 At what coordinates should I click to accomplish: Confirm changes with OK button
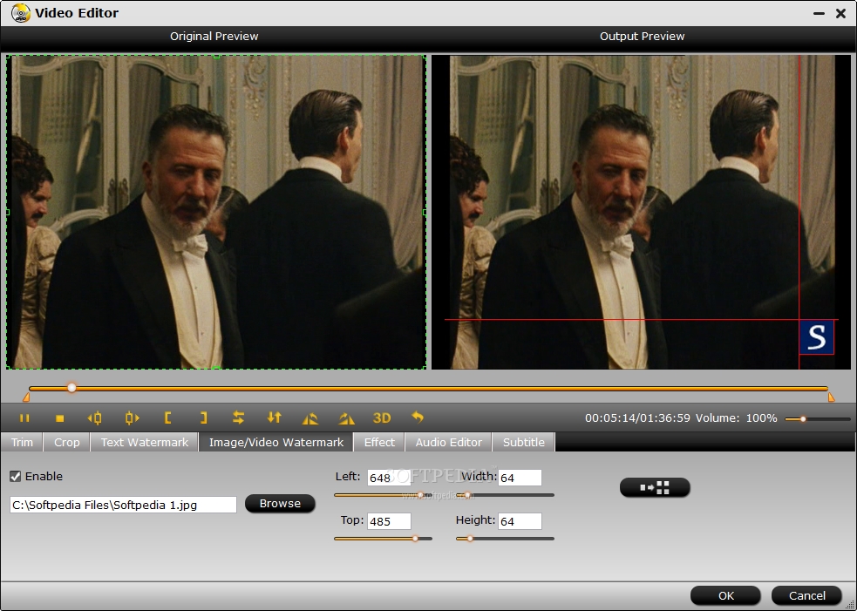click(725, 595)
